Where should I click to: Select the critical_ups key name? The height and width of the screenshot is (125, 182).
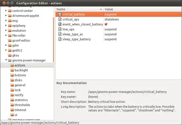tap(71, 19)
